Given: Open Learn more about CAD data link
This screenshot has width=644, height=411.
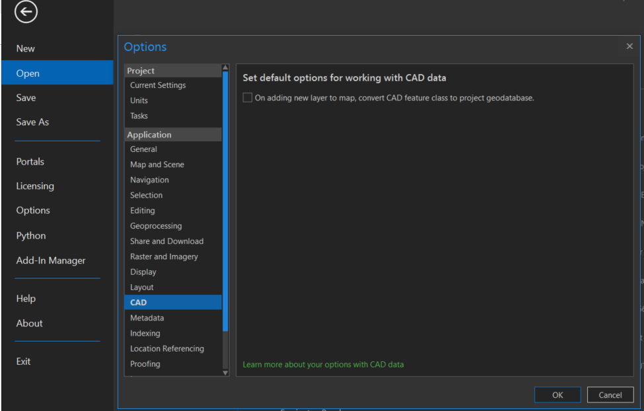Looking at the screenshot, I should pos(323,365).
